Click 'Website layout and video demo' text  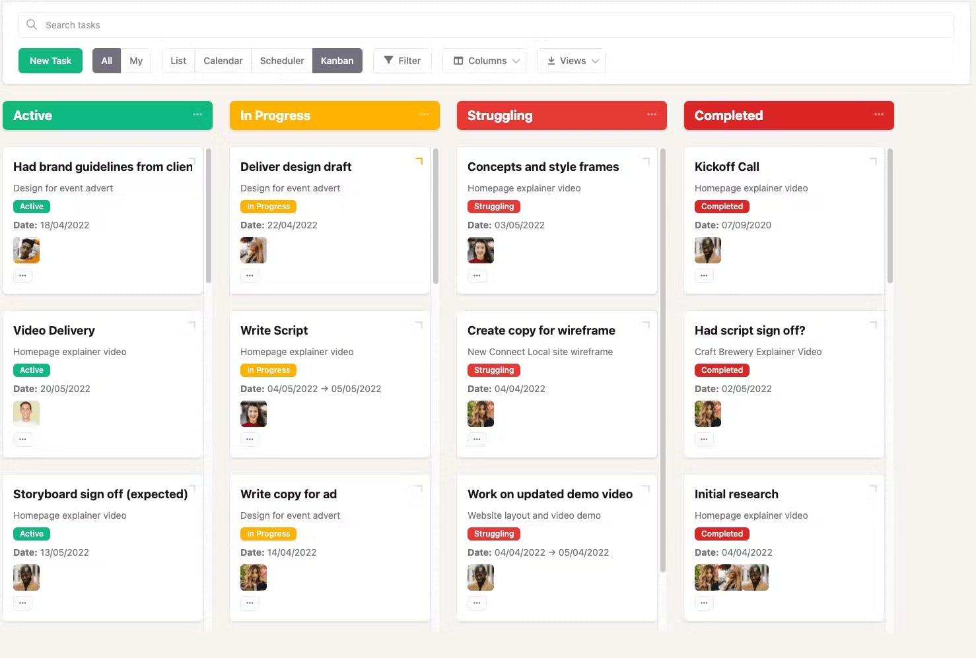pos(534,515)
